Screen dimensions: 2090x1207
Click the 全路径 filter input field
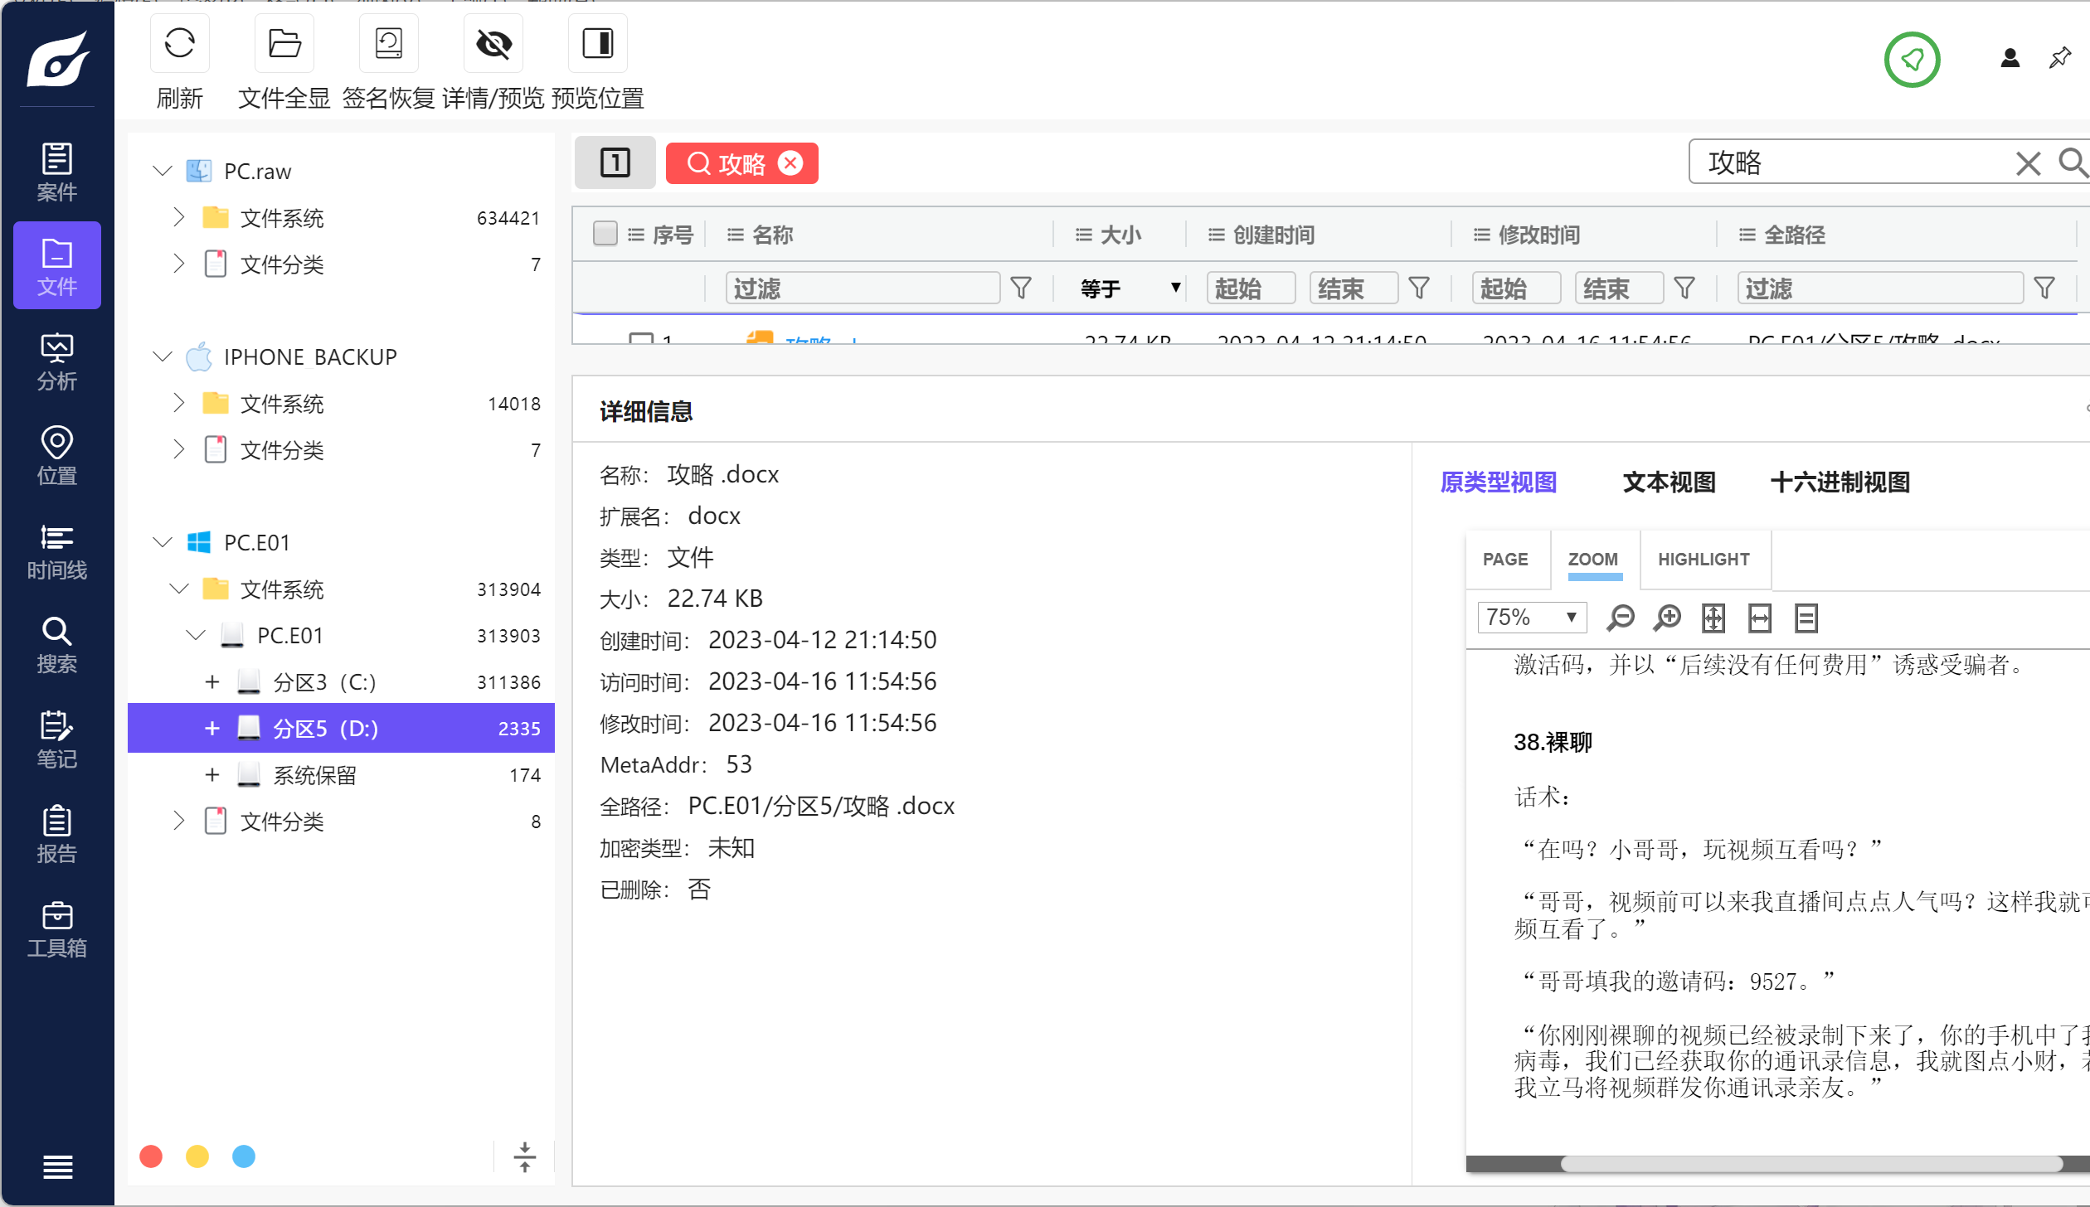pos(1879,288)
